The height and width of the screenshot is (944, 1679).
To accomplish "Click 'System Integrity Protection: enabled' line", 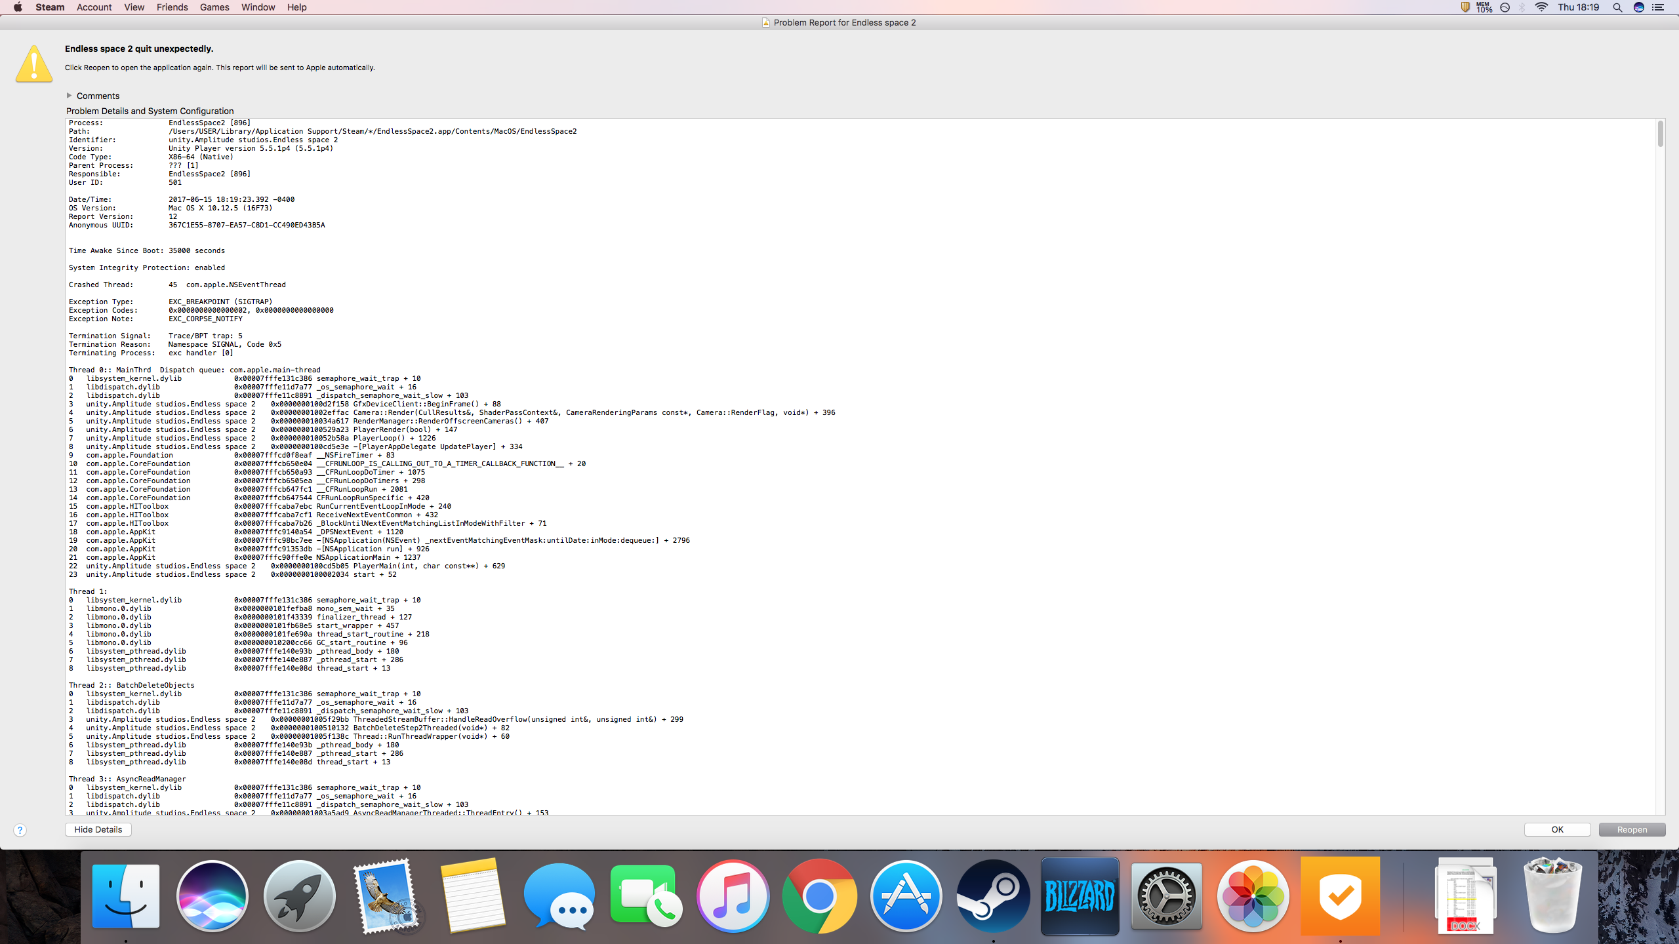I will click(147, 267).
